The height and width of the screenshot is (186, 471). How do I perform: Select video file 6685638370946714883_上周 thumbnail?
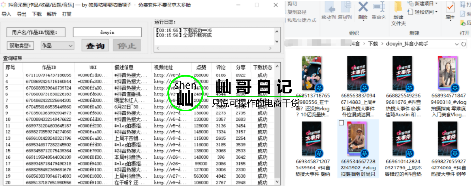[357, 73]
